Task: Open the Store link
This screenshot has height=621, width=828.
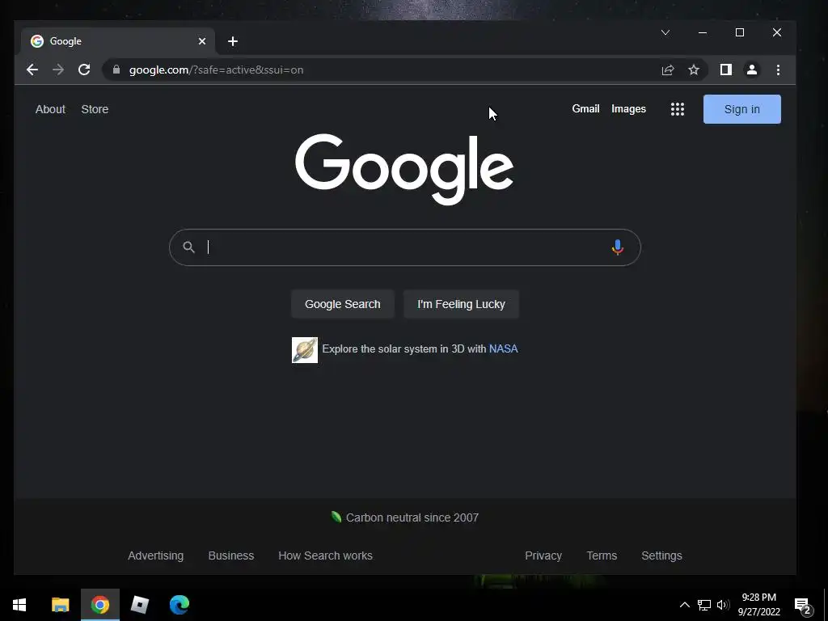Action: [95, 109]
